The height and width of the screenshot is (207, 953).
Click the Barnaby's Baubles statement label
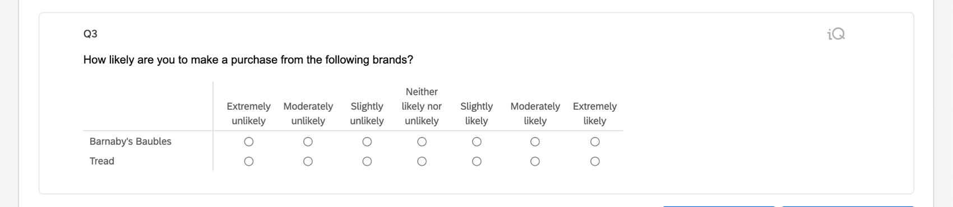click(131, 142)
